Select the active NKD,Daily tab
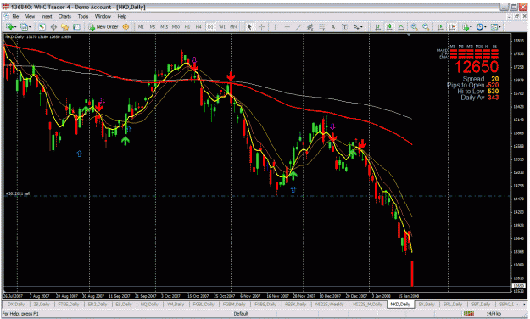Screen dimensions: 530x319 click(400, 305)
